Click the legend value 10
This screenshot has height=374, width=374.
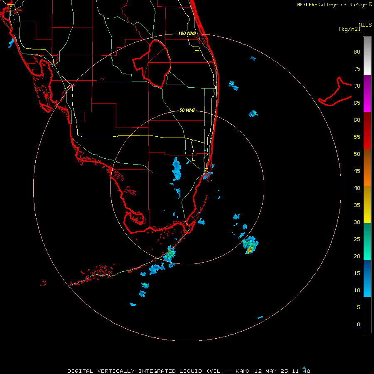[357, 290]
